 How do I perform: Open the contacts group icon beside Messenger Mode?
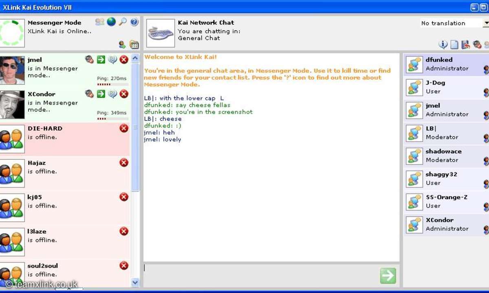click(x=100, y=22)
